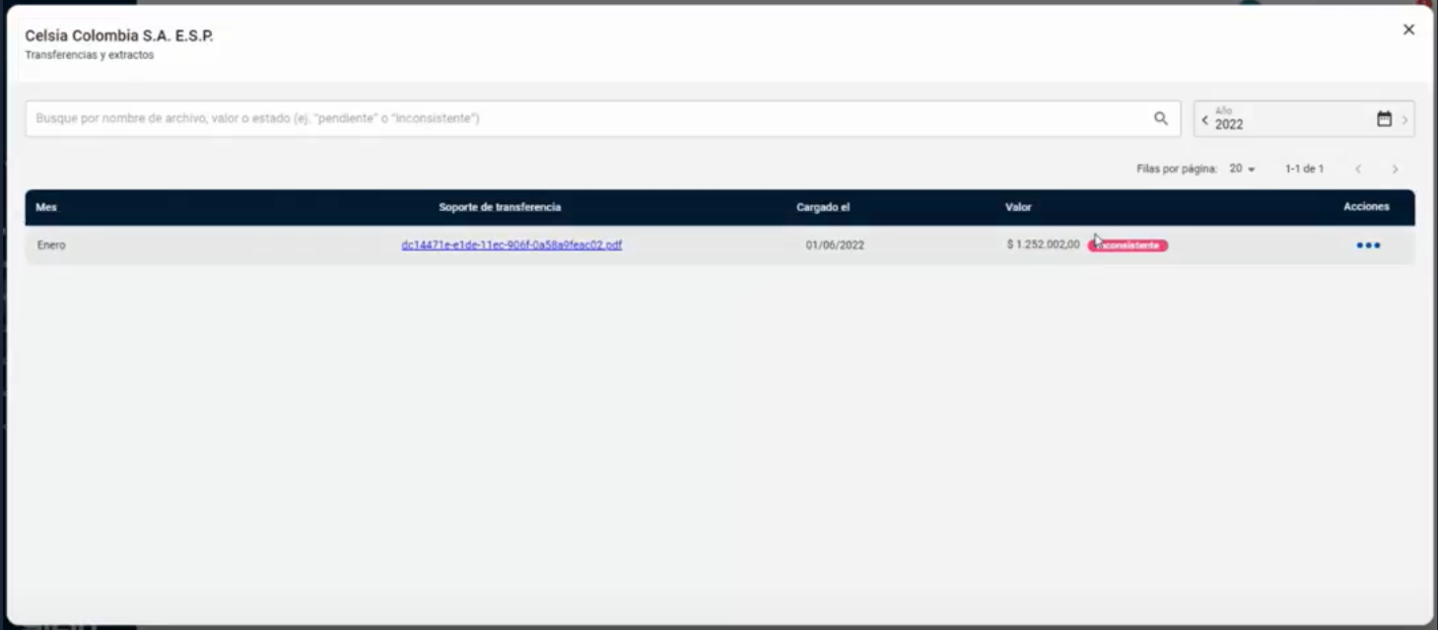
Task: Click the search magnifier icon
Action: [x=1160, y=118]
